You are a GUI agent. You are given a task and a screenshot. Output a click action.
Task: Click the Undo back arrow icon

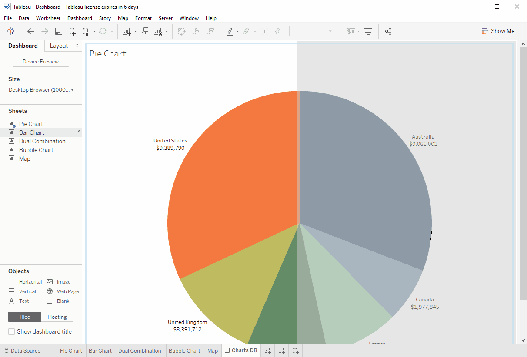coord(31,31)
